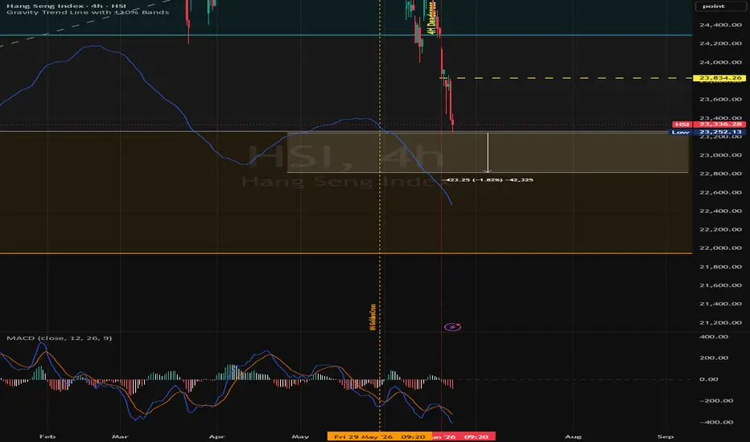Click the blue Low 23,252.13 price tag

pos(707,132)
